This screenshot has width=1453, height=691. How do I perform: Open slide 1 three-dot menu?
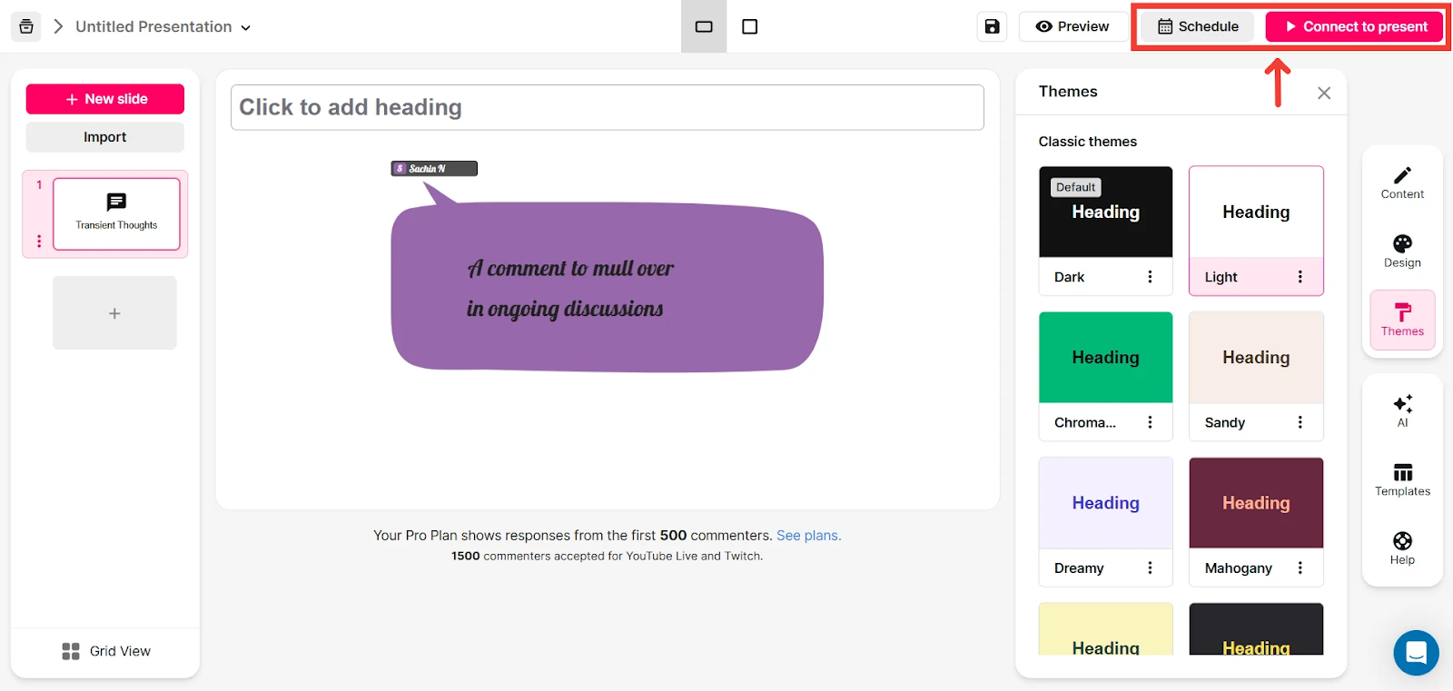click(39, 241)
